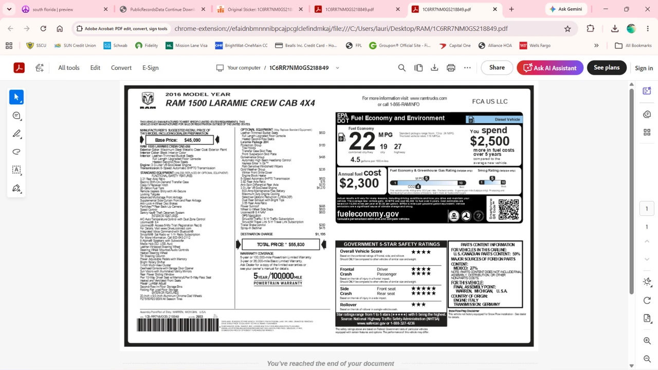Open the E-Sign menu
Image resolution: width=658 pixels, height=370 pixels.
point(151,68)
